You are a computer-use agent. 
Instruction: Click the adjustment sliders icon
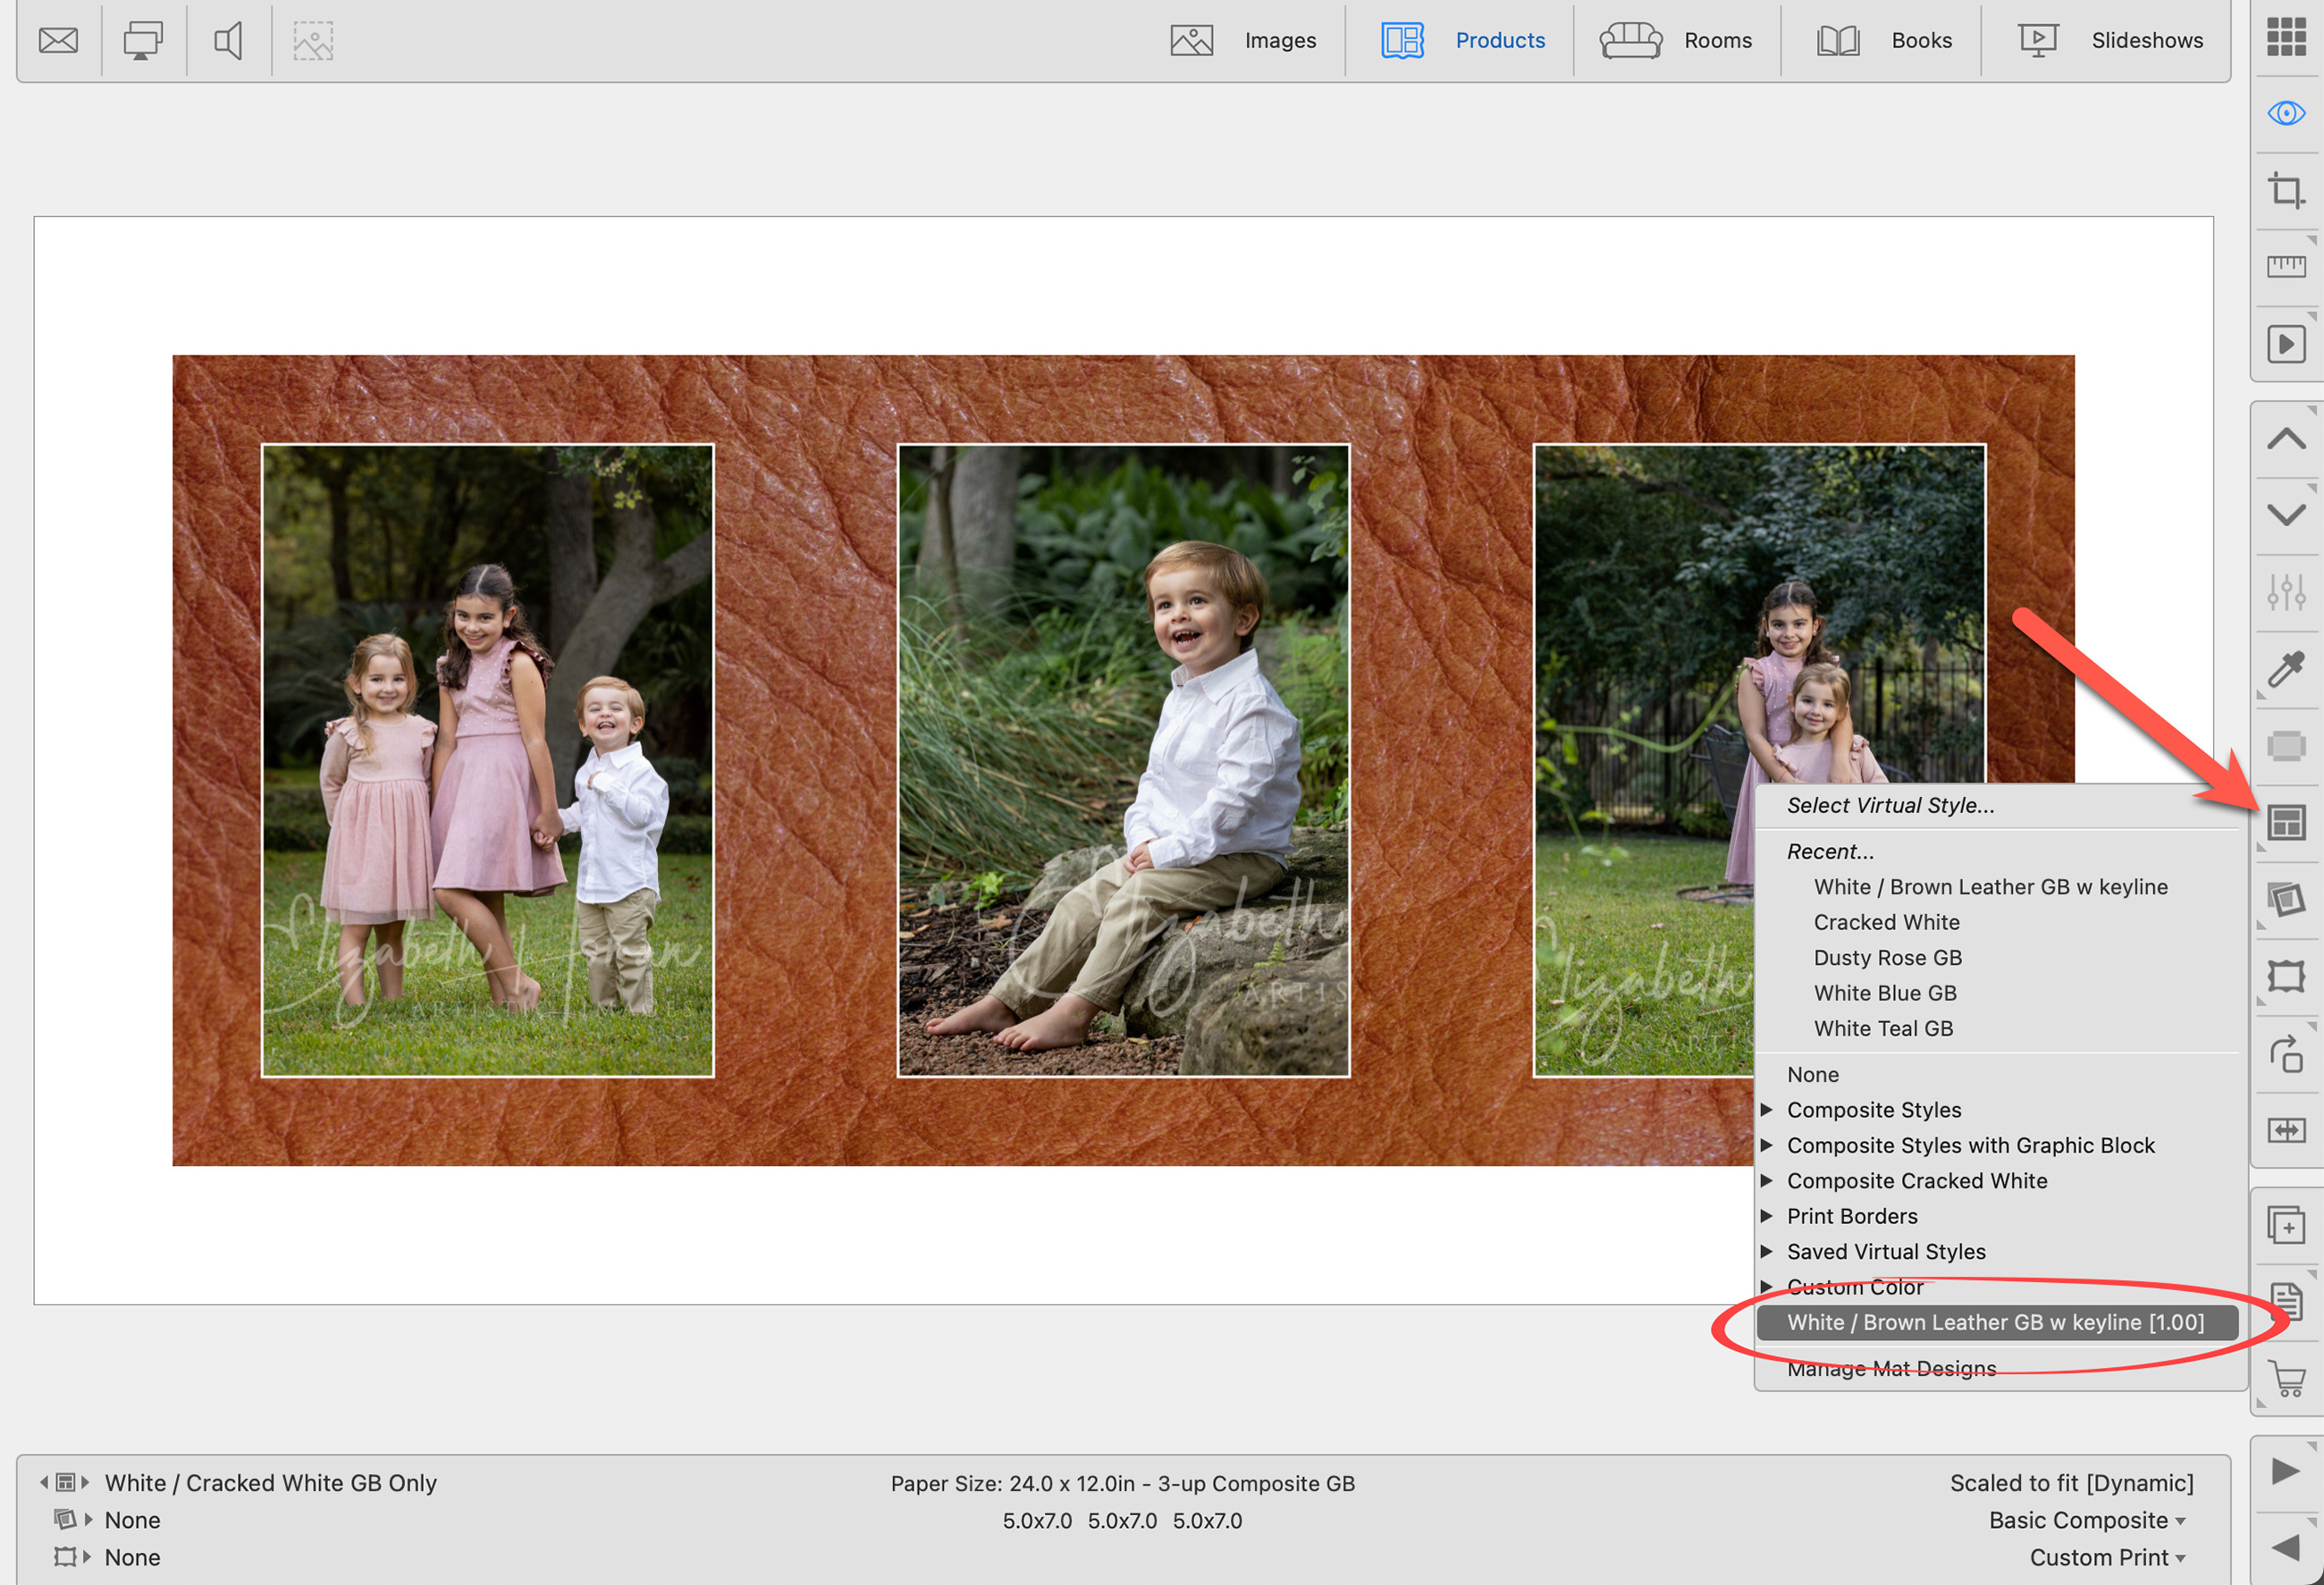coord(2286,591)
